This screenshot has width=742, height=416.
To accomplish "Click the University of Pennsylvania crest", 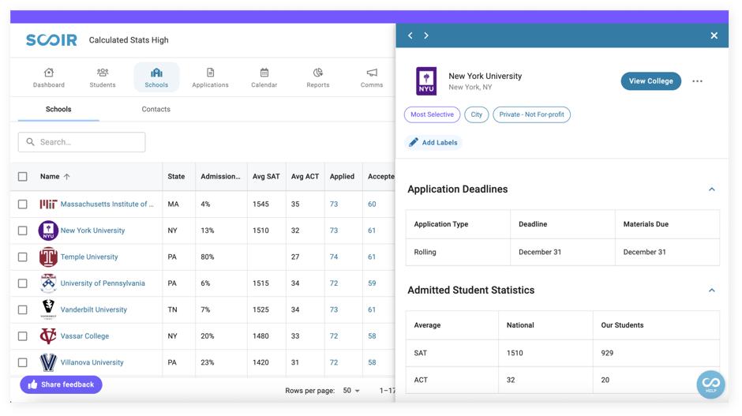I will coord(48,283).
